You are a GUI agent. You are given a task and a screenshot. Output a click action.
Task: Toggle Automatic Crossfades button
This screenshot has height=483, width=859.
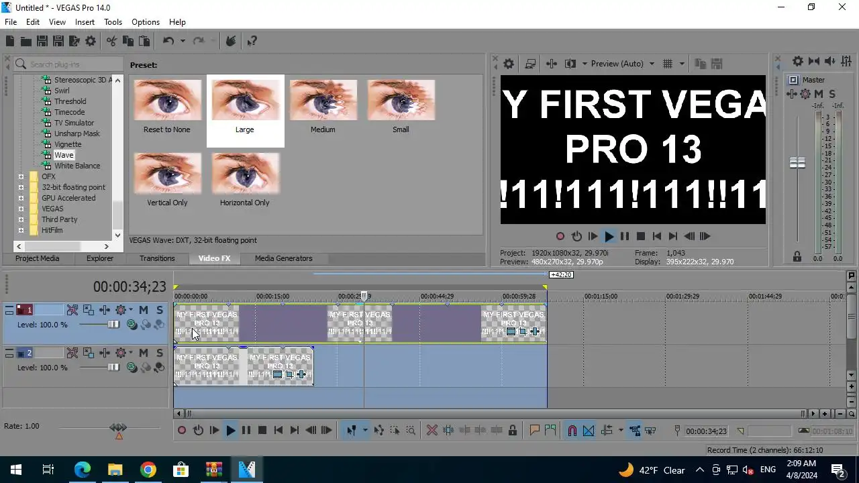589,431
